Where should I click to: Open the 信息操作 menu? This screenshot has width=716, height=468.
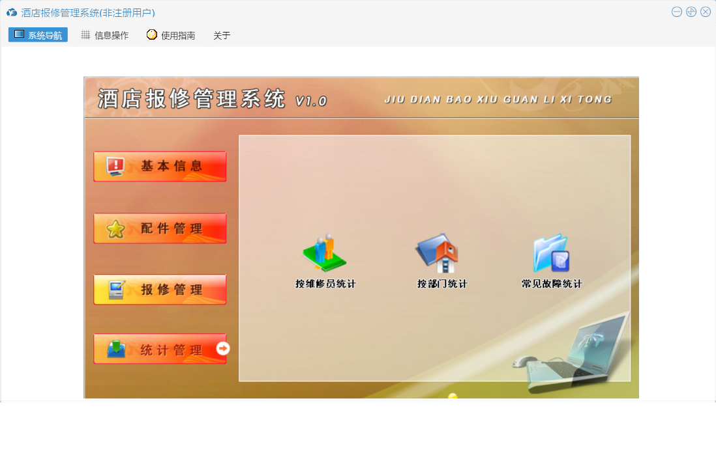click(x=105, y=35)
